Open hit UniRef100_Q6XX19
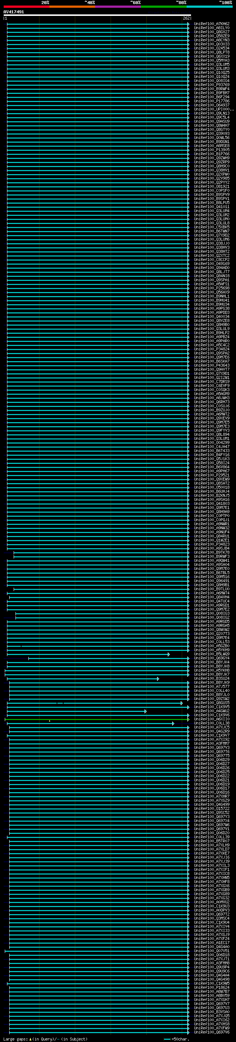Image resolution: width=236 pixels, height=1042 pixels. 212,56
